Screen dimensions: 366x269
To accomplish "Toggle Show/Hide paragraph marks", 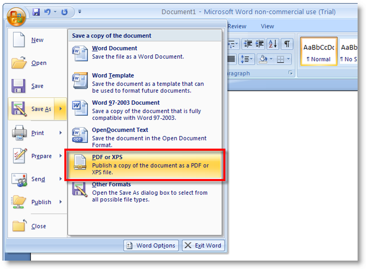I will pyautogui.click(x=287, y=44).
